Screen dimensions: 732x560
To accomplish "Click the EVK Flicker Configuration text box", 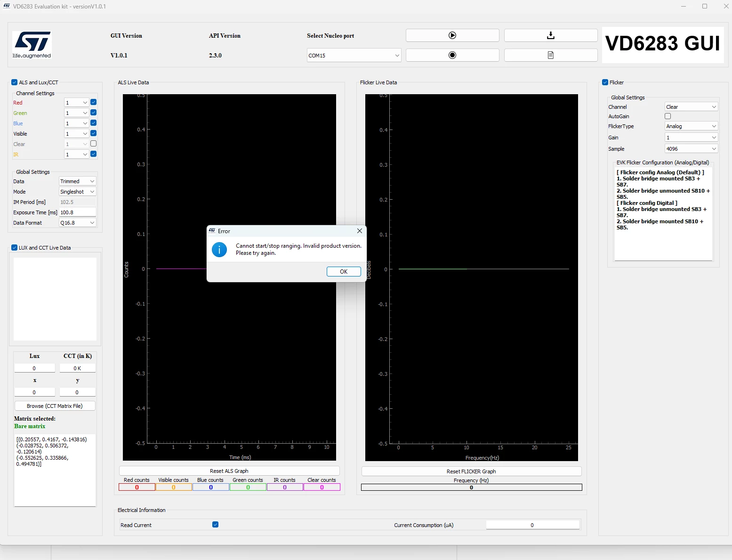I will click(664, 213).
